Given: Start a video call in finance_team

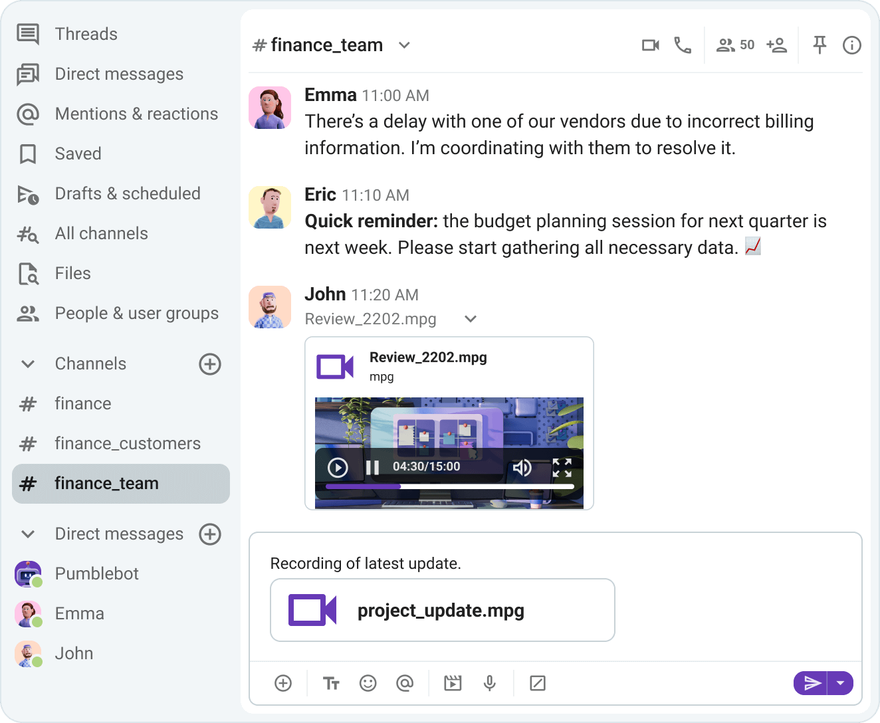Looking at the screenshot, I should [650, 45].
